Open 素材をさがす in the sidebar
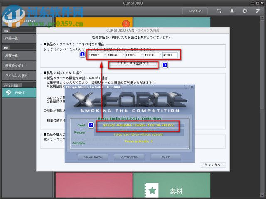The height and width of the screenshot is (199, 266). [x=19, y=66]
